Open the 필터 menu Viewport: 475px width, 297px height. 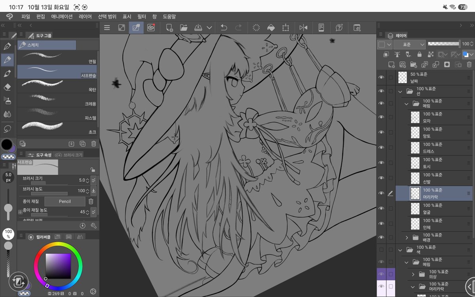(142, 16)
